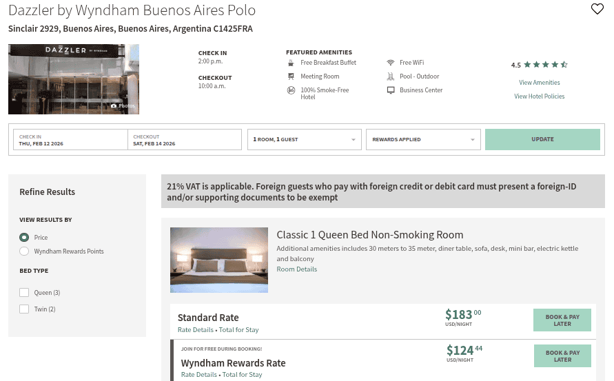The width and height of the screenshot is (614, 381).
Task: Click the Free WiFi signal icon
Action: point(391,63)
